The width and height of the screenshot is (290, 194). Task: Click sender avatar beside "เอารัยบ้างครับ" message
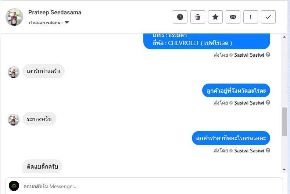(14, 72)
